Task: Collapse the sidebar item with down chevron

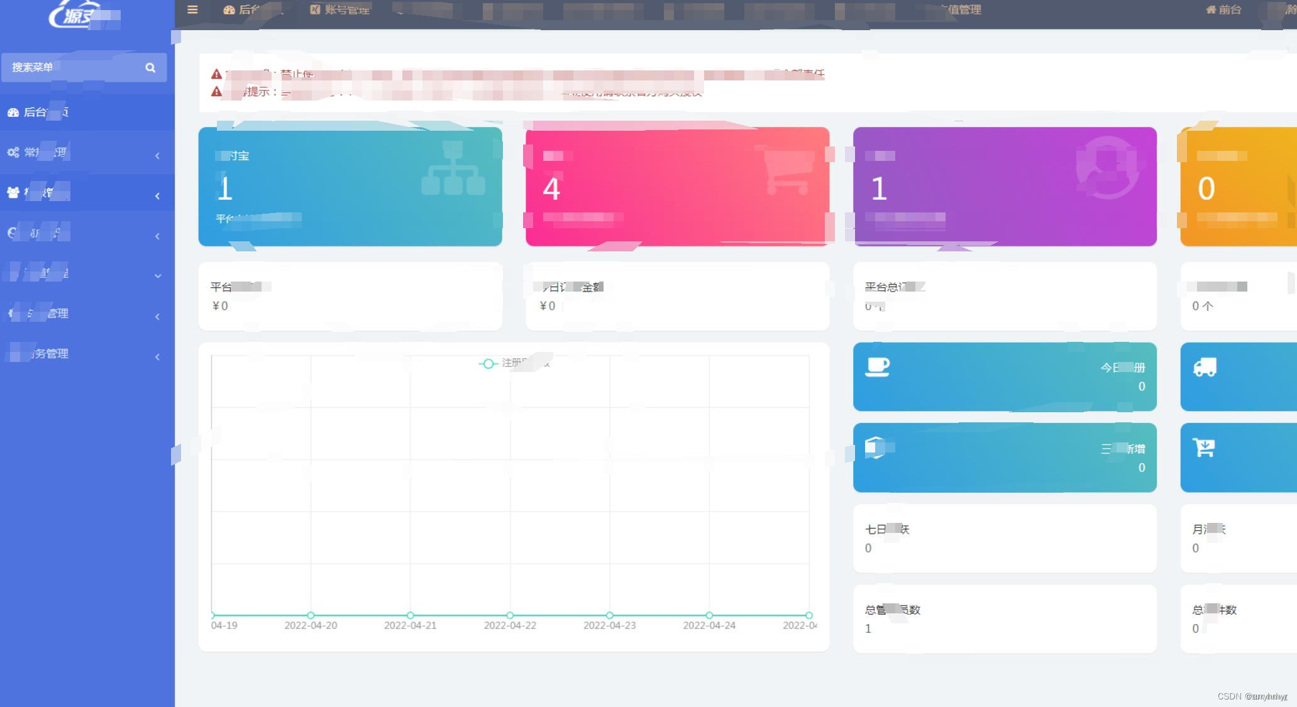Action: tap(157, 276)
